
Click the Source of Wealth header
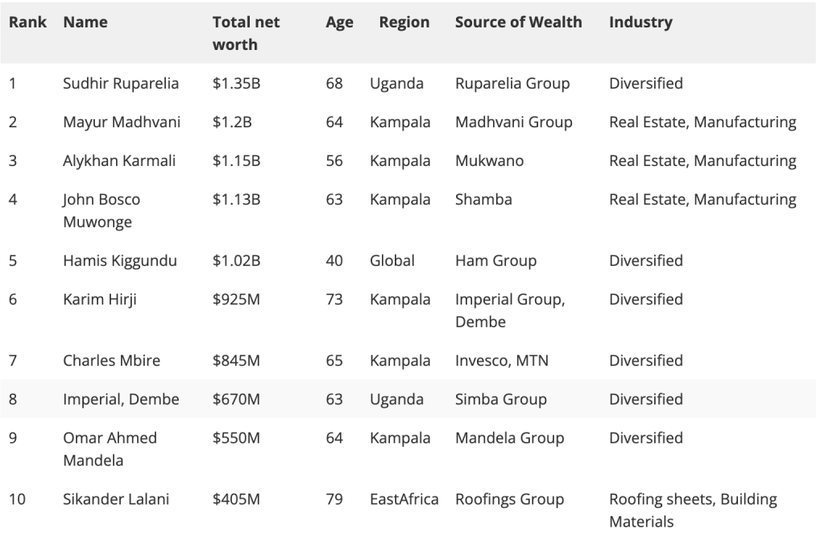pos(518,23)
